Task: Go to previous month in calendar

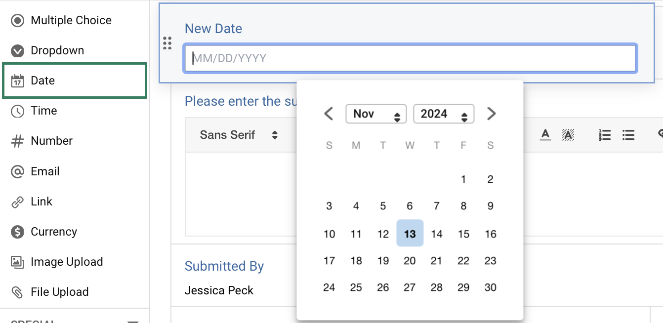Action: click(x=329, y=114)
